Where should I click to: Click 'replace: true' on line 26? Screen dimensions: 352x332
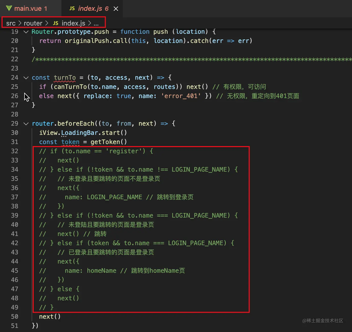click(107, 96)
